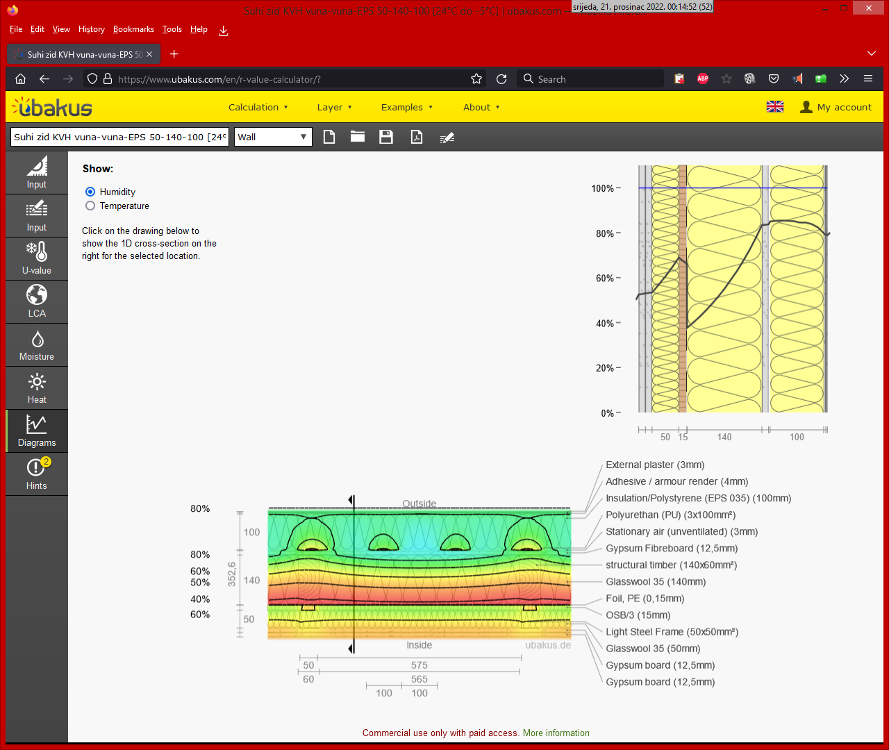Expand the Examples dropdown menu
Screen dimensions: 889x750
point(407,107)
